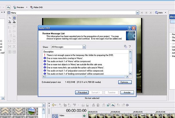Screen dimensions: 175x118
Task: Open the Preview button dropdown arrow
Action: (x=27, y=7)
